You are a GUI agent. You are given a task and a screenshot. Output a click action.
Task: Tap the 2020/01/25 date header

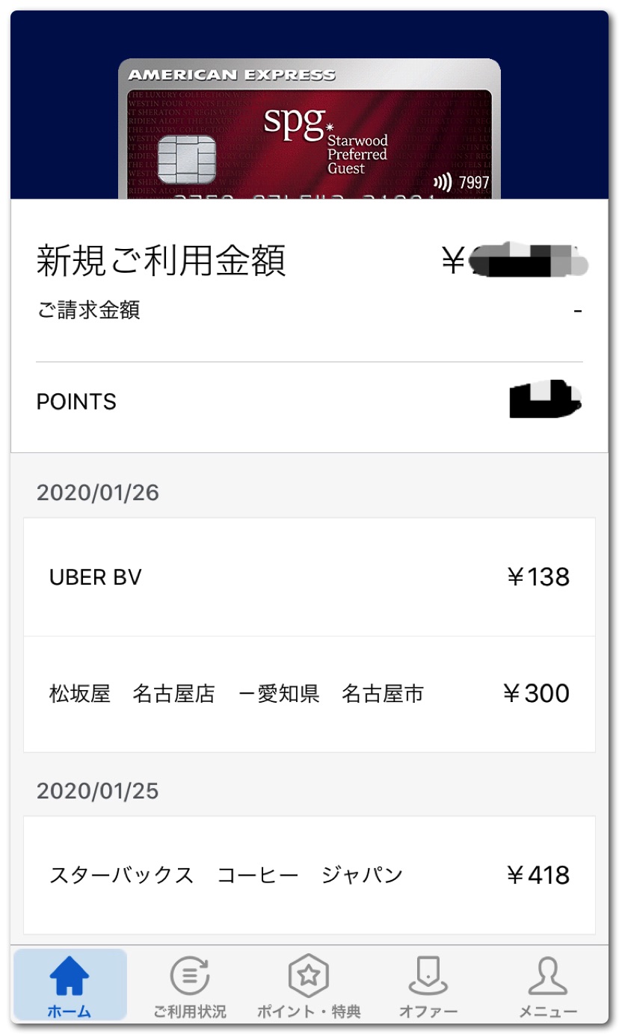click(x=98, y=791)
